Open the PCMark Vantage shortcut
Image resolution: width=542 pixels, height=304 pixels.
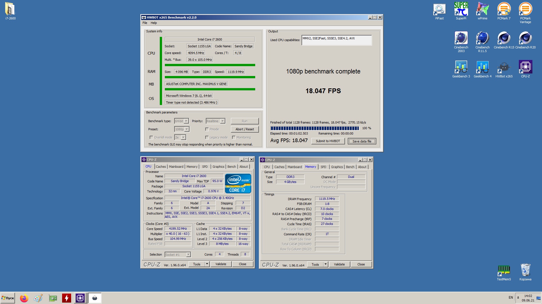coord(525,13)
